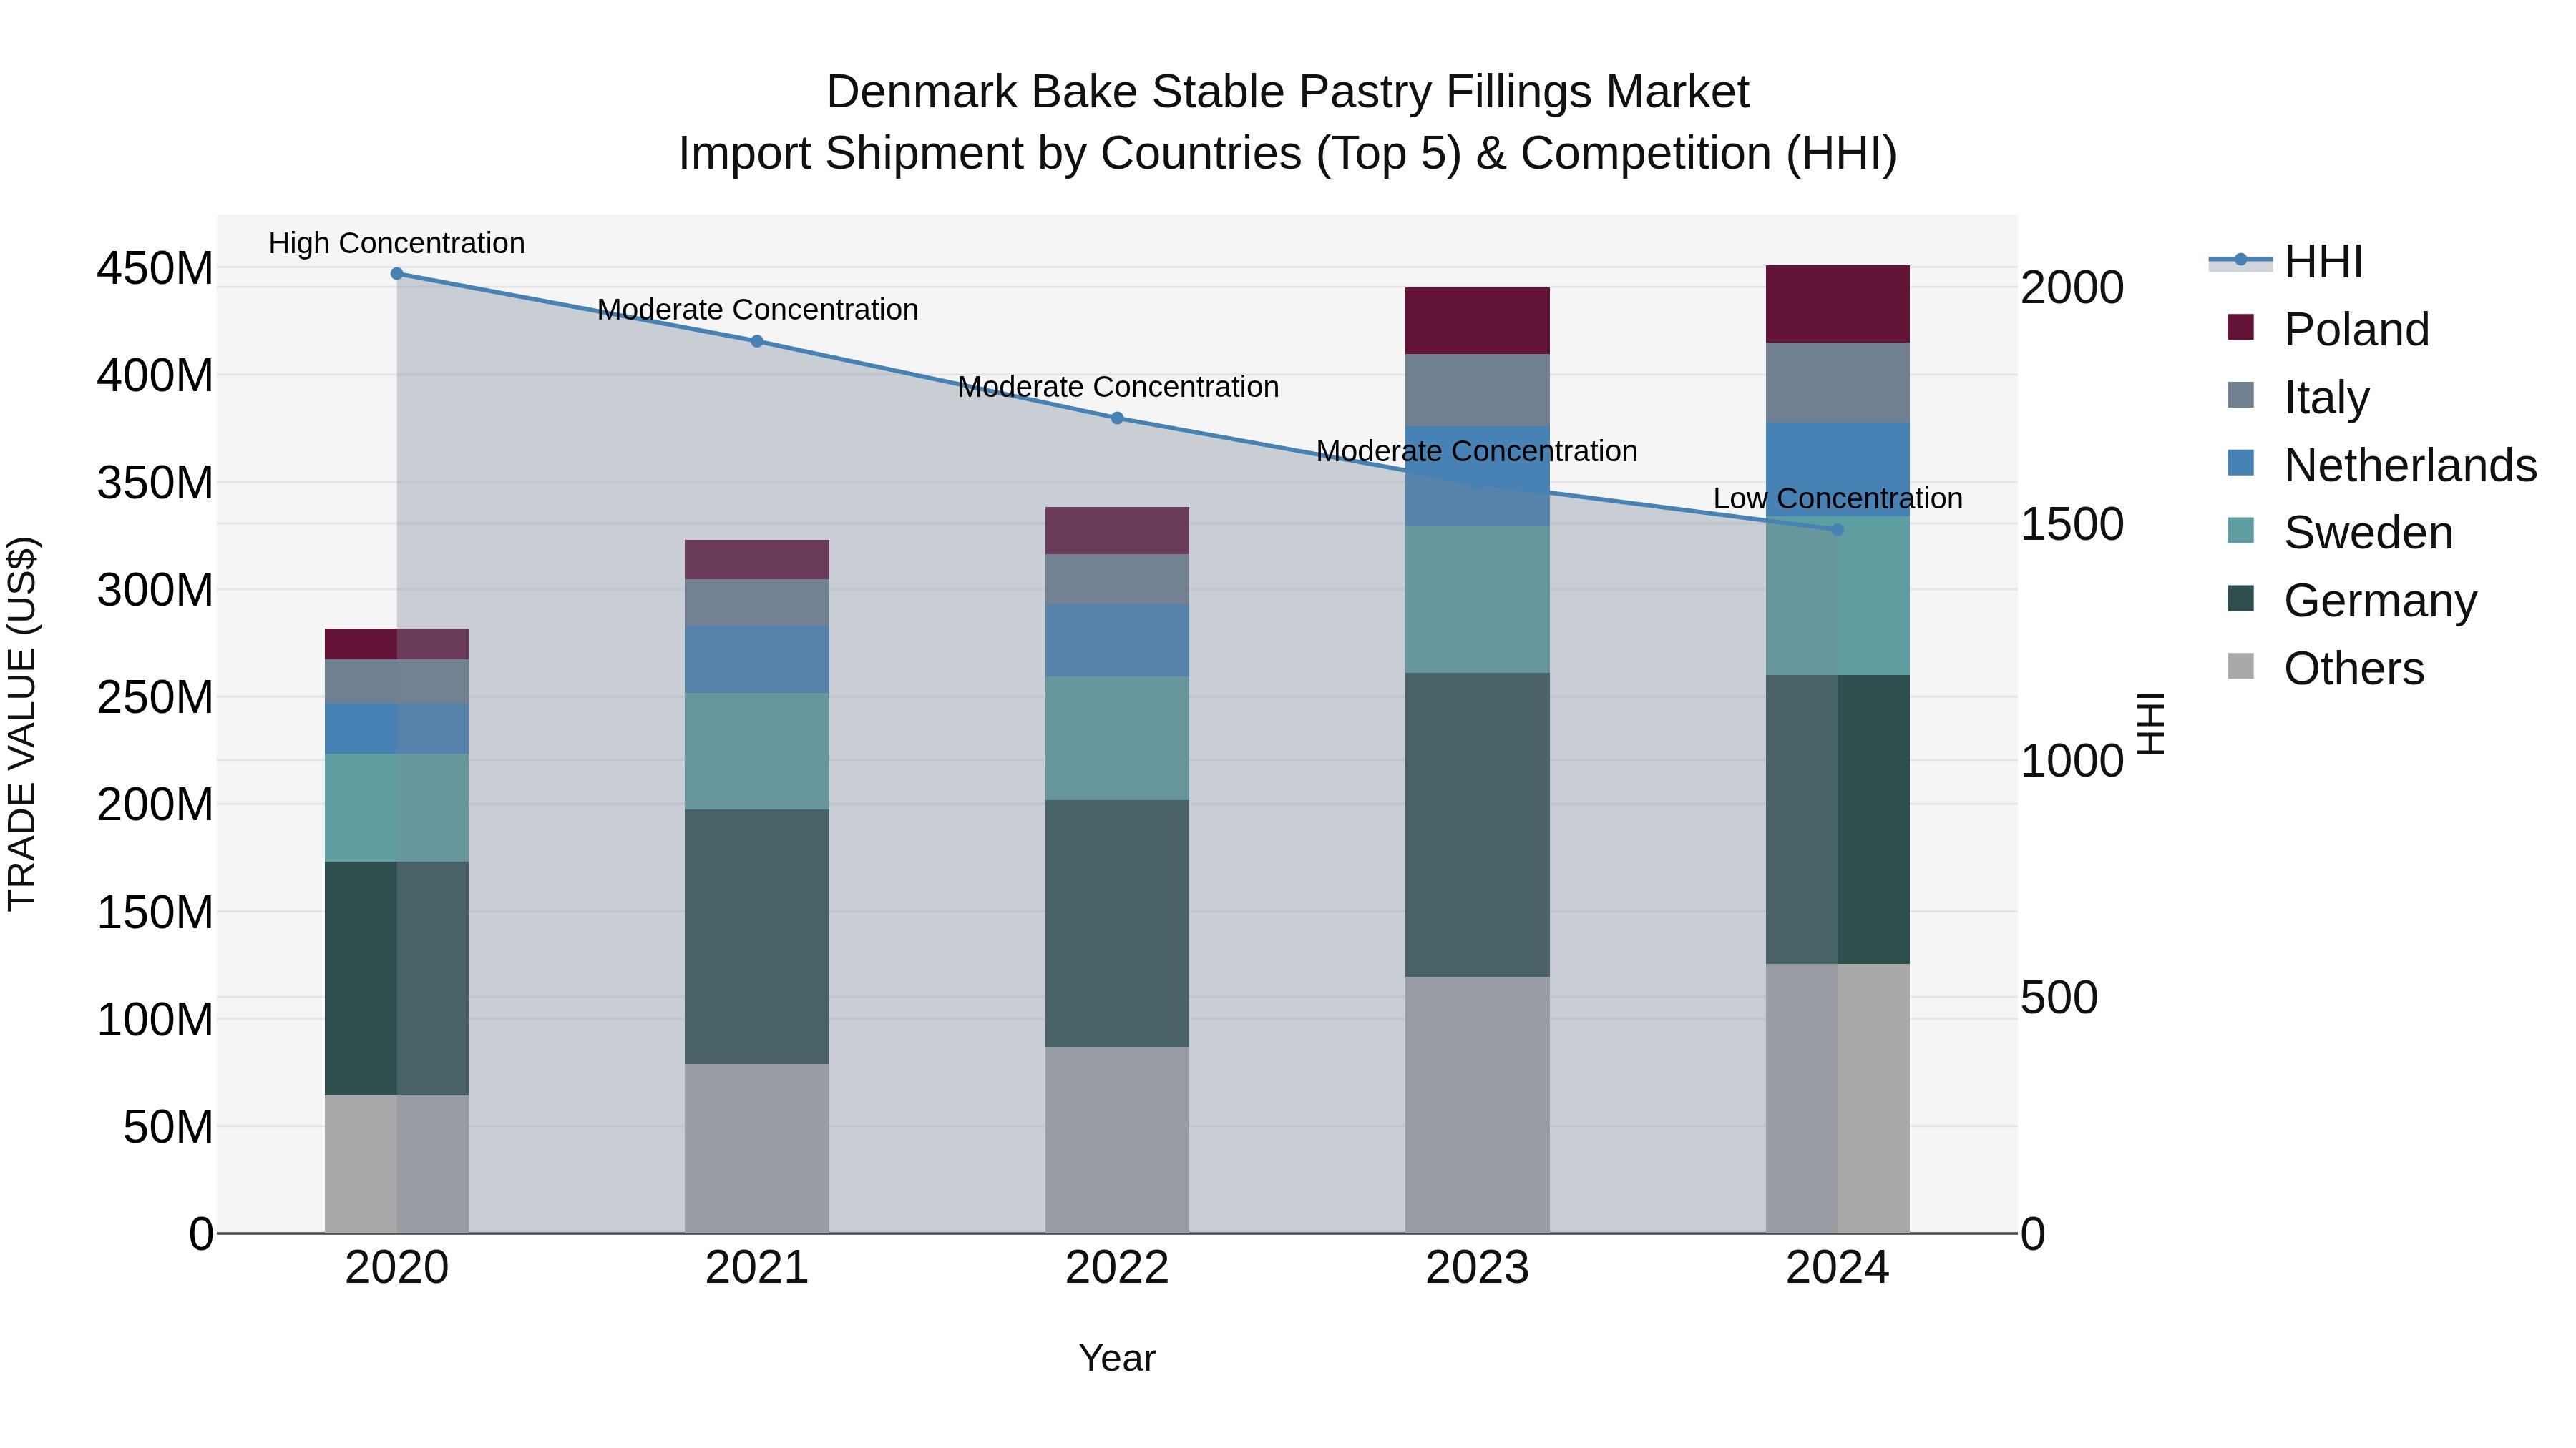Click the 2023 Germany bar segment
The image size is (2576, 1448).
click(x=1477, y=825)
